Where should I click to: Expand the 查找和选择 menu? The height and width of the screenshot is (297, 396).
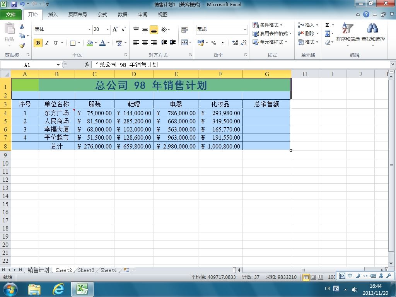[373, 34]
